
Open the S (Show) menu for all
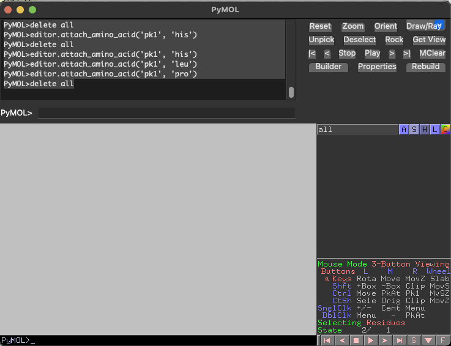coord(414,130)
